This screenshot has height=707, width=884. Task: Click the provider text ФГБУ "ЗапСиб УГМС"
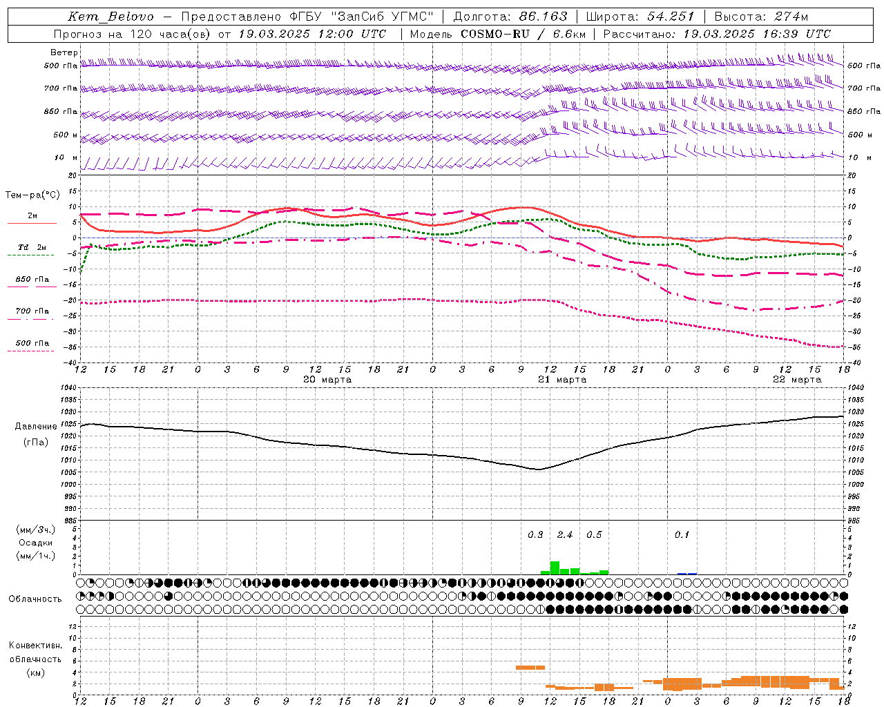361,17
